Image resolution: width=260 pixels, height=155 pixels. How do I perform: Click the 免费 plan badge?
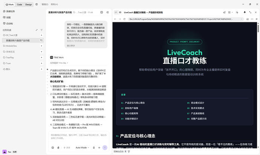point(15,152)
